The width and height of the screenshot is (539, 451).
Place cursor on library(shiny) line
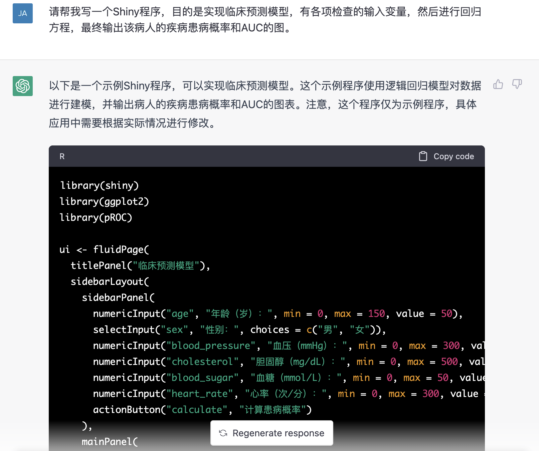[99, 185]
